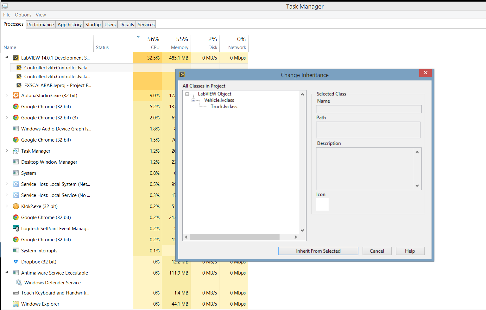This screenshot has height=310, width=486.
Task: Expand Task Manager process row
Action: [6, 150]
